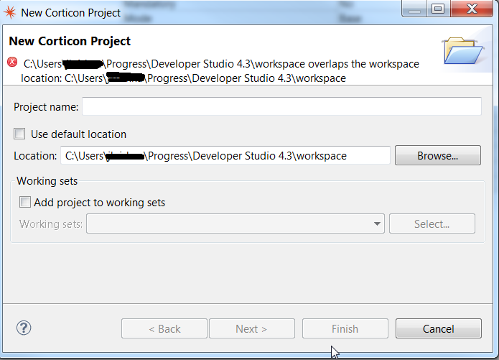Maximize the dialog window

point(438,9)
